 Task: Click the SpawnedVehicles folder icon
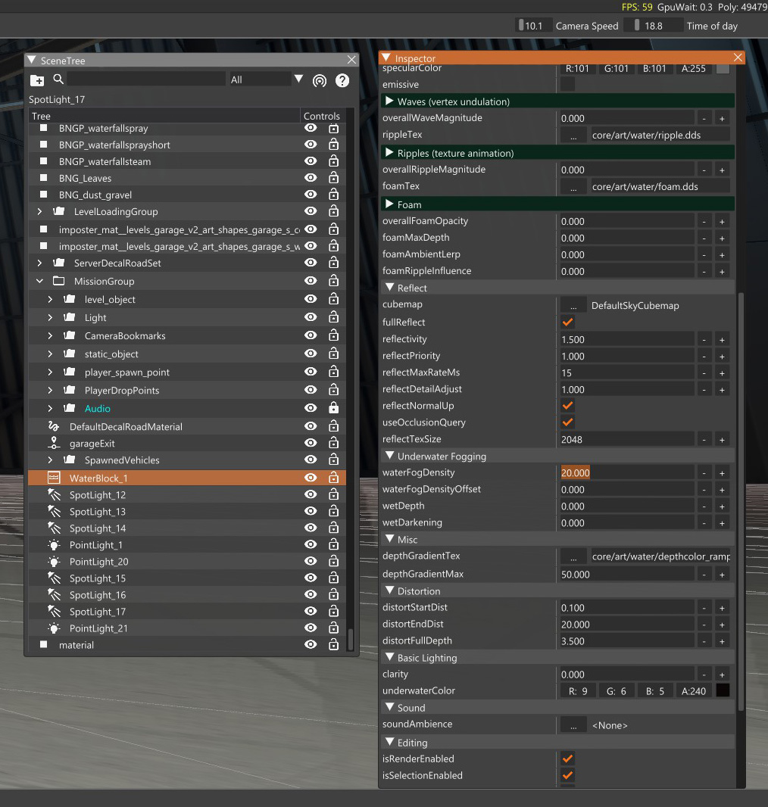(x=70, y=460)
